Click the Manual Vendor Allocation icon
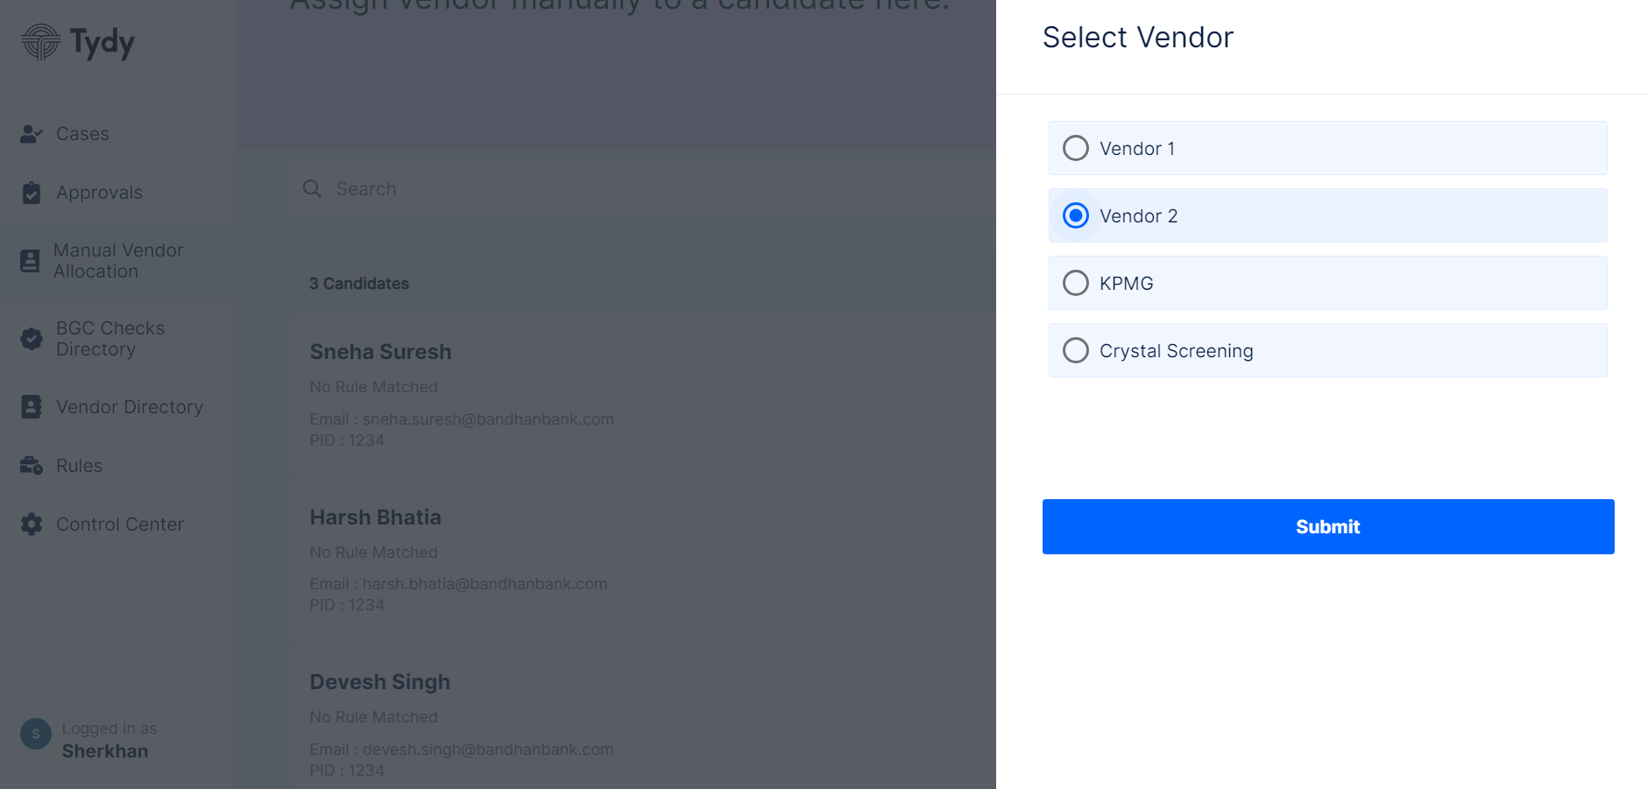Image resolution: width=1648 pixels, height=789 pixels. point(30,261)
